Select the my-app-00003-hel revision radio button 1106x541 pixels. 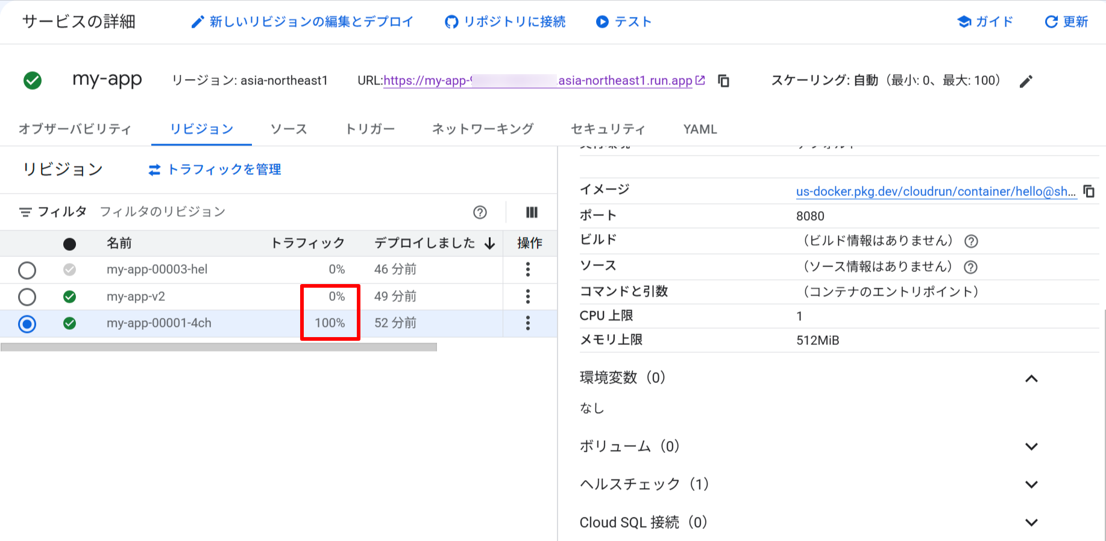[x=27, y=270]
